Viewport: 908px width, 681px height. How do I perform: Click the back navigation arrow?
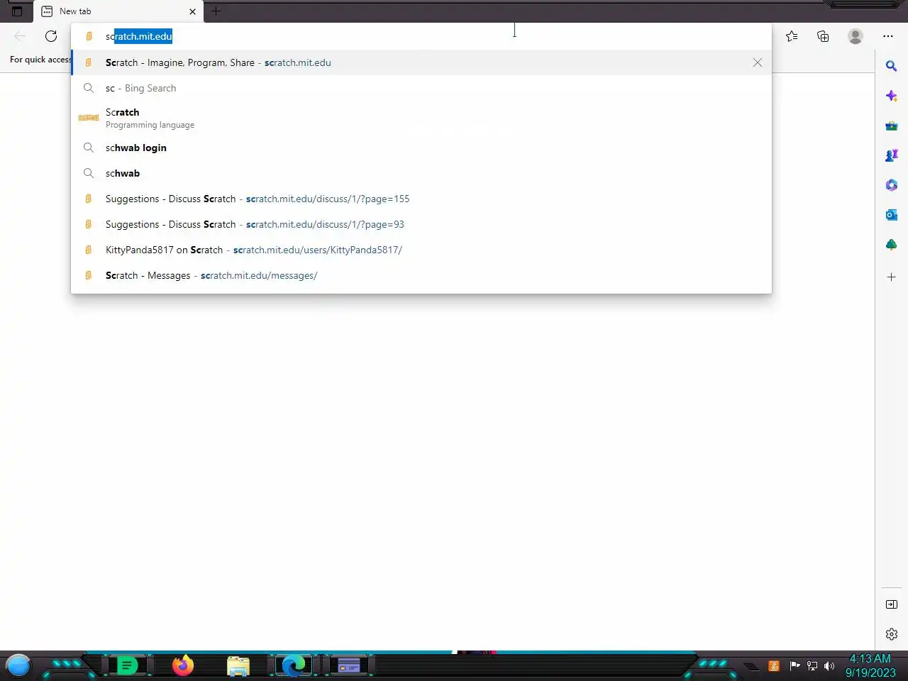pyautogui.click(x=20, y=36)
